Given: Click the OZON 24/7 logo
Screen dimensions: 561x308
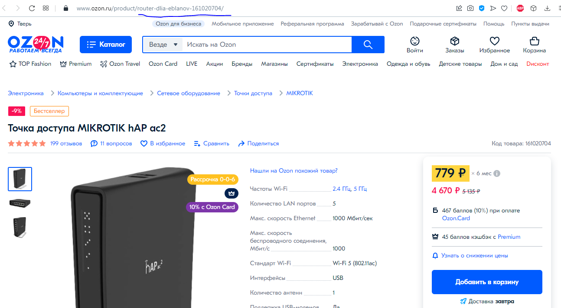Looking at the screenshot, I should [x=36, y=45].
